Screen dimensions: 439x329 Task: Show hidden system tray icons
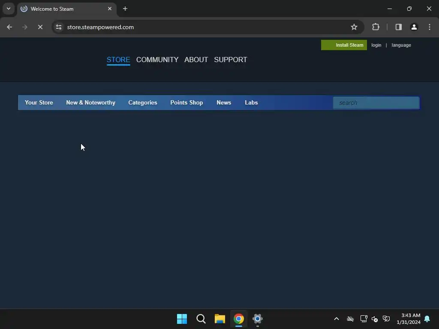(x=337, y=319)
